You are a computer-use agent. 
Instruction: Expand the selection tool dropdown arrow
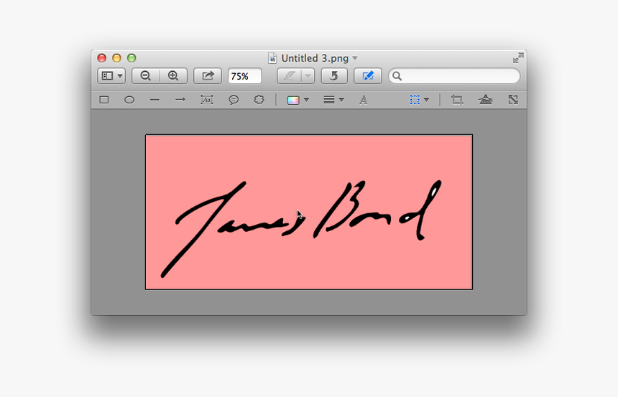pos(426,100)
